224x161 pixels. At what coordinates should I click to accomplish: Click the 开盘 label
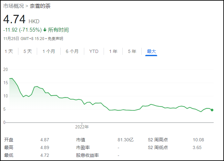9,140
